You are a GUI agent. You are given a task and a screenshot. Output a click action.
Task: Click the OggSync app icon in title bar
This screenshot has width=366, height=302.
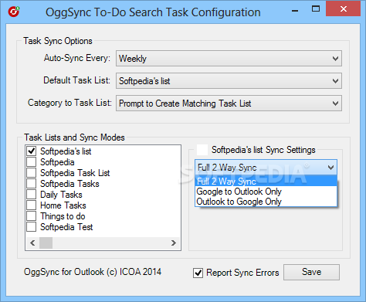(14, 12)
